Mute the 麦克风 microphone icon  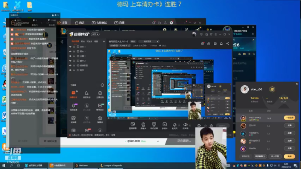click(174, 125)
